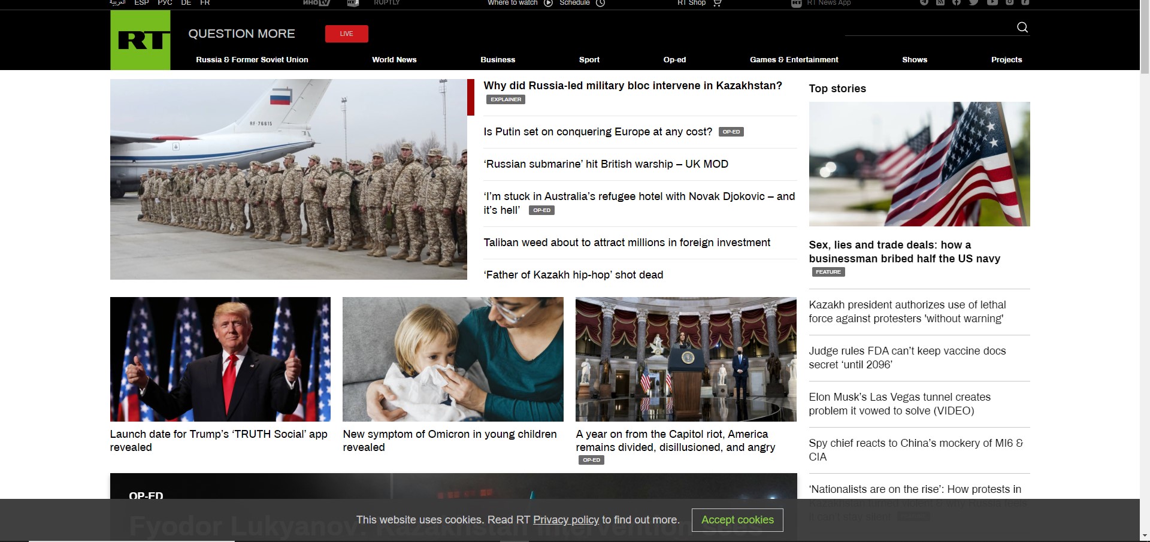Viewport: 1150px width, 542px height.
Task: Open the RT News App link
Action: point(828,2)
